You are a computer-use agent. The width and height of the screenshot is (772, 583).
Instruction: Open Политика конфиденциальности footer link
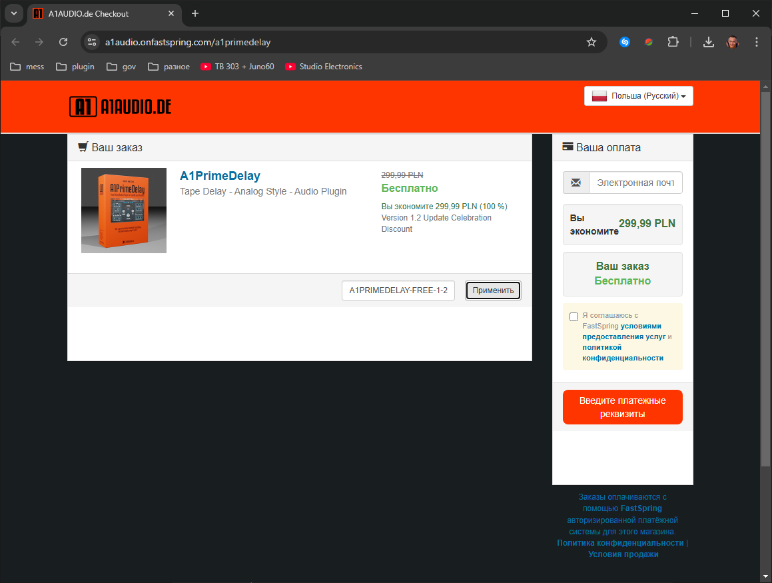tap(620, 542)
